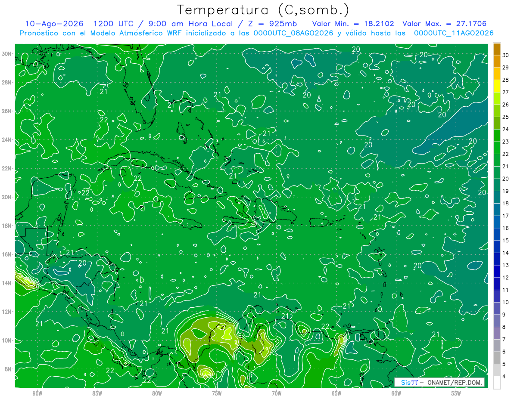
Task: Select the pressure level 'Z = 925mb'
Action: [x=272, y=24]
